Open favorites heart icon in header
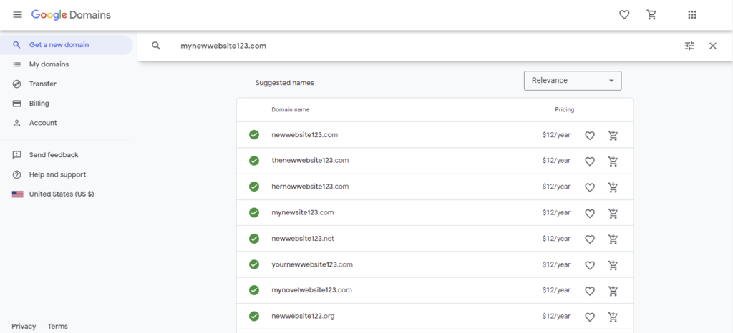The height and width of the screenshot is (333, 733). [x=624, y=15]
